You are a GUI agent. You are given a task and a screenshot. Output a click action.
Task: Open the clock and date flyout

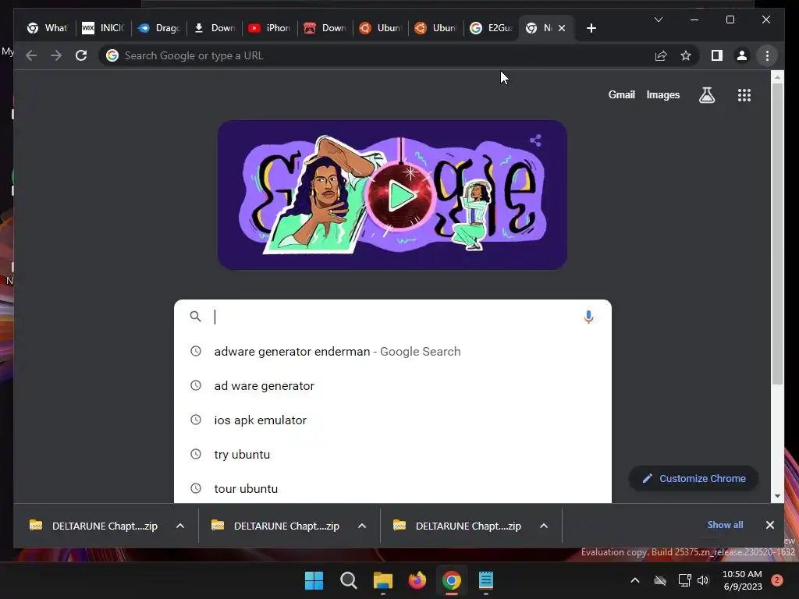click(x=743, y=580)
